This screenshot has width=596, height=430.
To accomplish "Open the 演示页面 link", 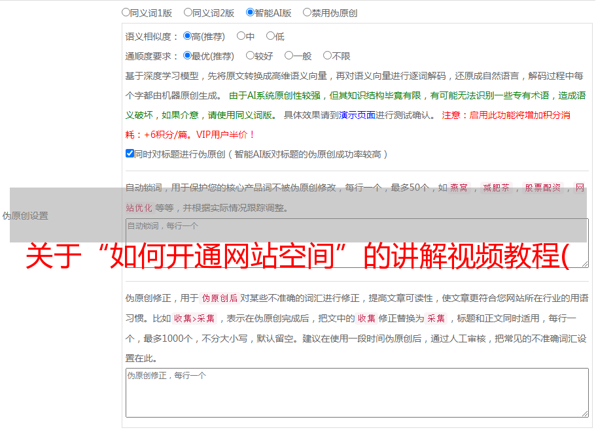I will click(357, 115).
